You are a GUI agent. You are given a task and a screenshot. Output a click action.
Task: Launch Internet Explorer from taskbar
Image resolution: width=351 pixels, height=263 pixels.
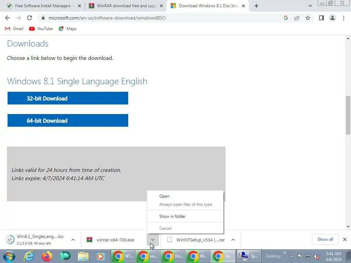[29, 256]
